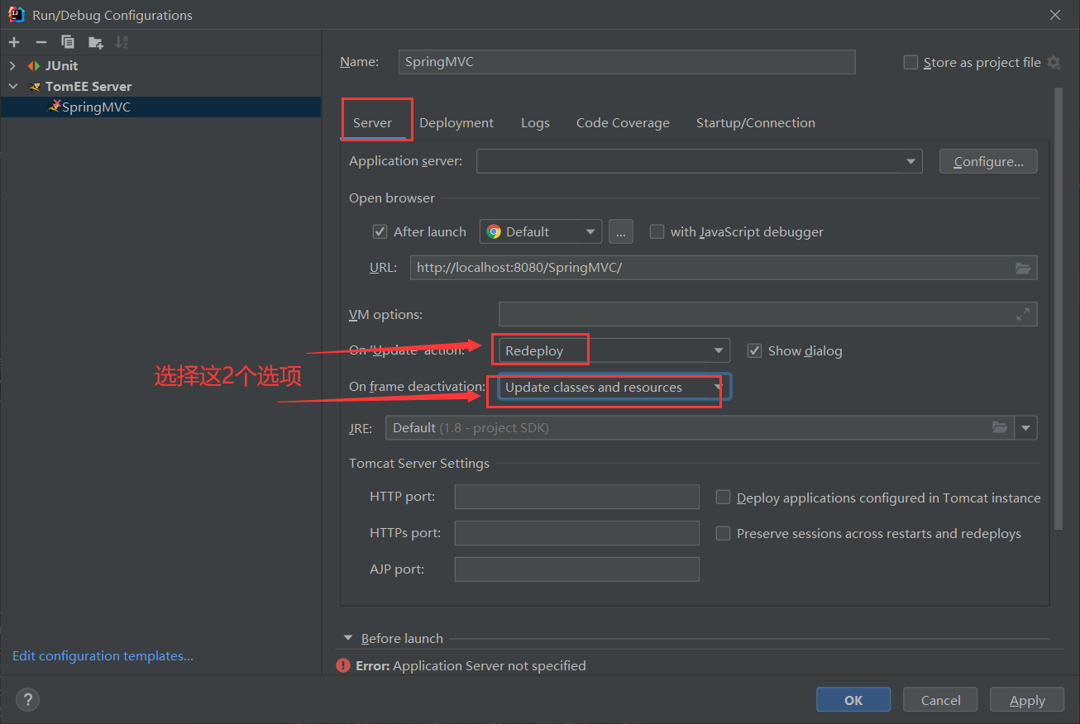The image size is (1080, 724).
Task: Open the JRE dropdown arrow
Action: coord(1026,427)
